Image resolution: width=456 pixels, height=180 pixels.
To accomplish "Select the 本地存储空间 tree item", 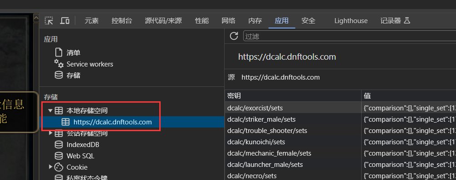I will (x=87, y=110).
